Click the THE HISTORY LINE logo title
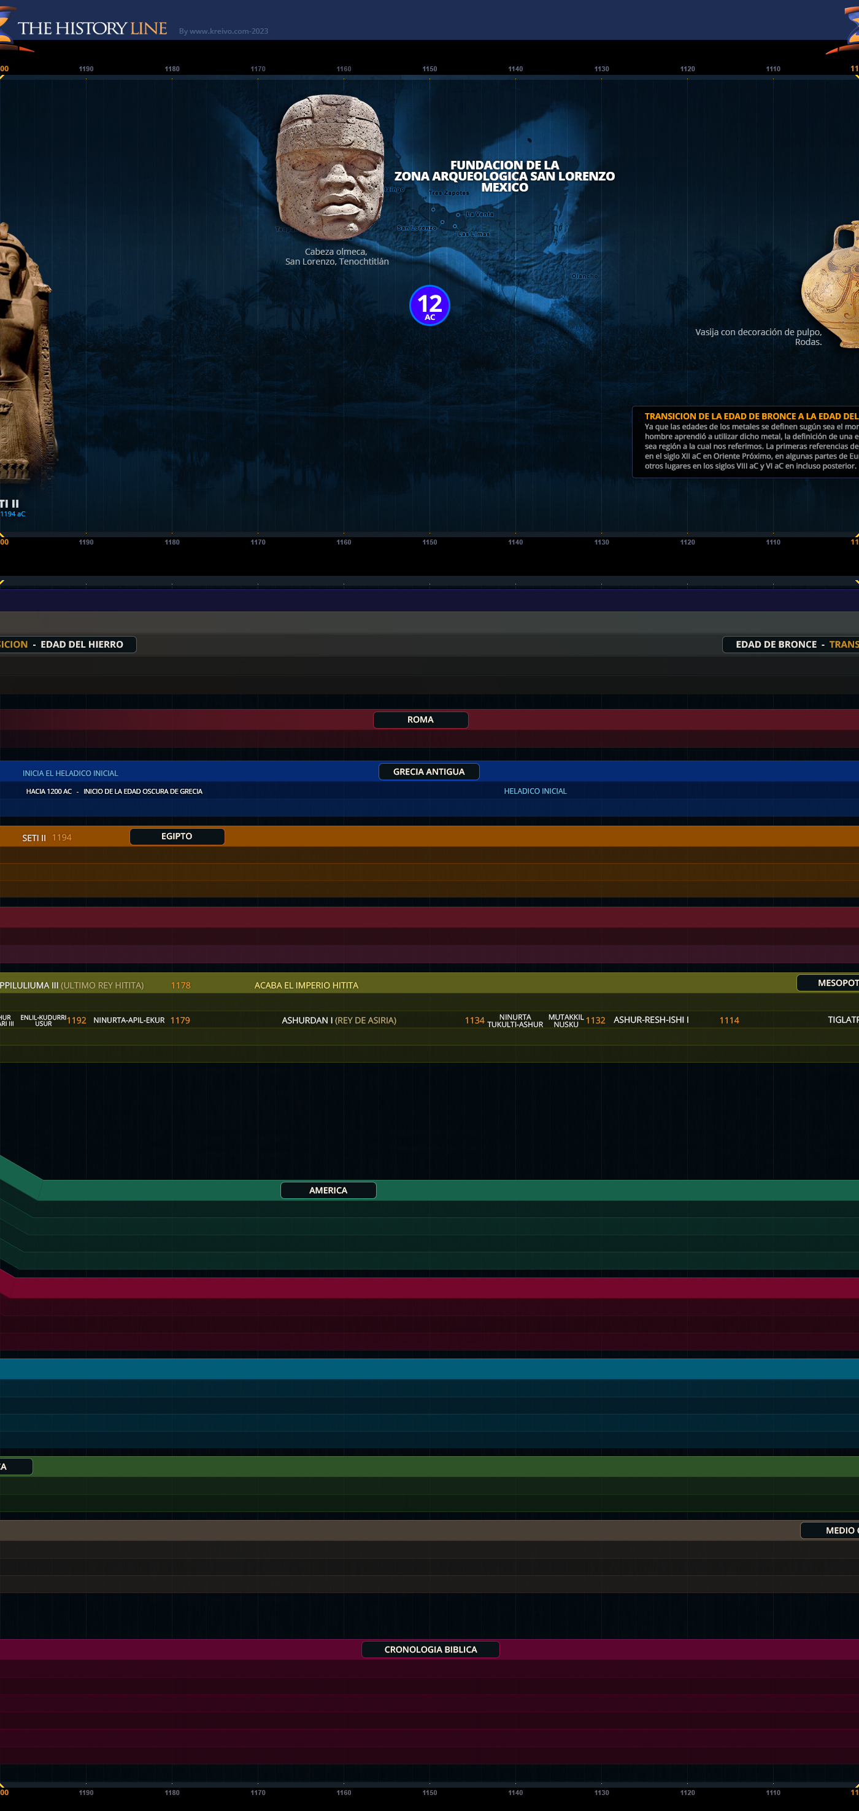The image size is (859, 1811). point(92,28)
